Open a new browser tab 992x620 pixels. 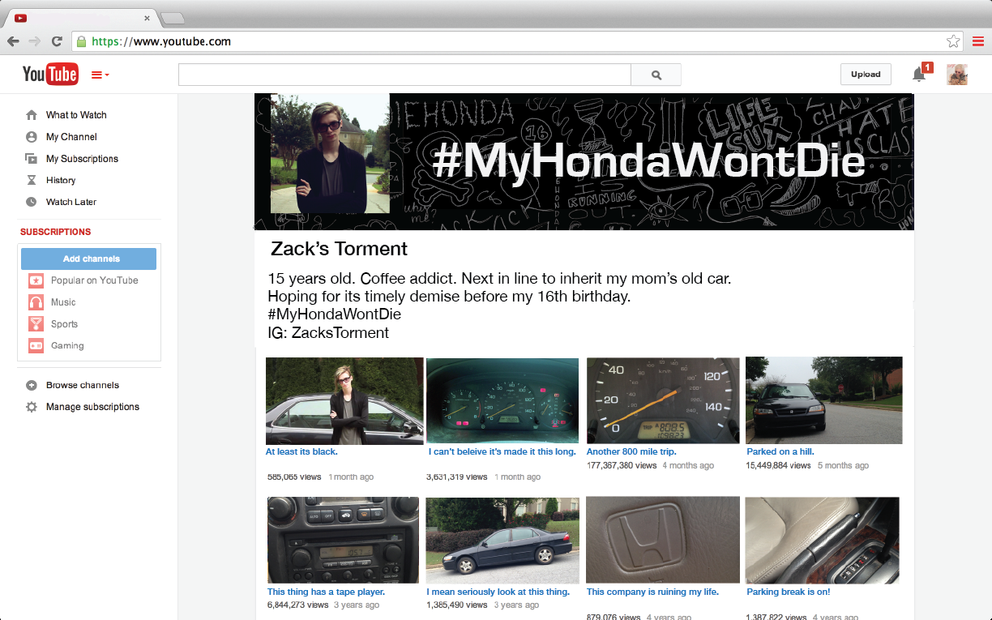(x=173, y=18)
